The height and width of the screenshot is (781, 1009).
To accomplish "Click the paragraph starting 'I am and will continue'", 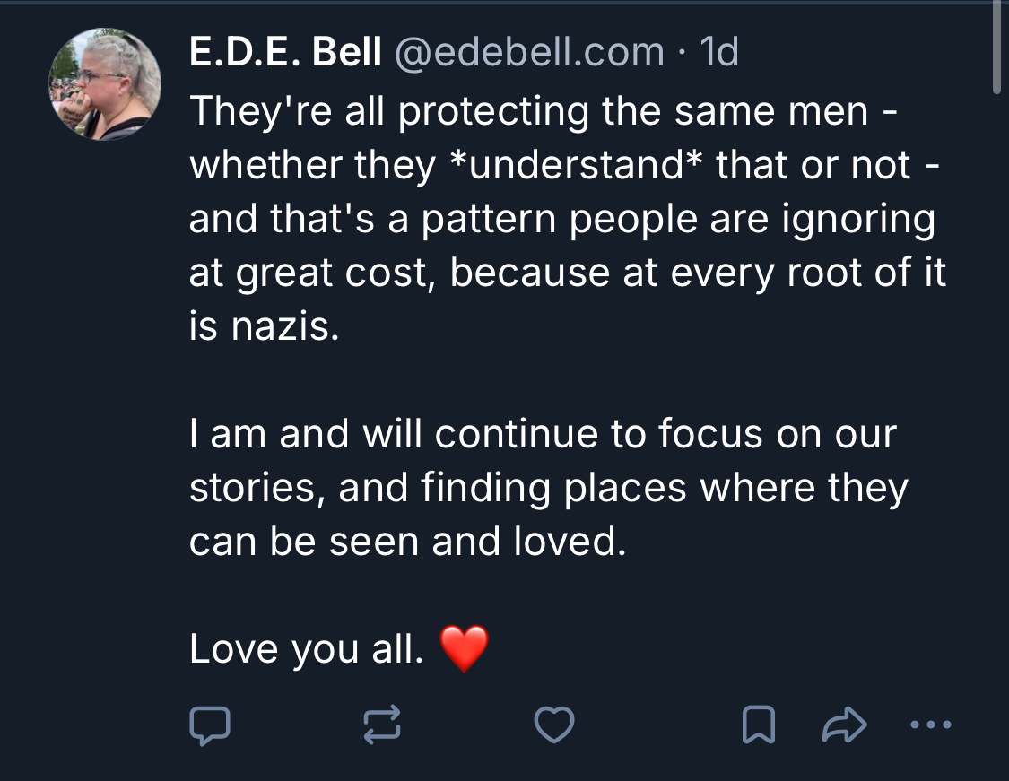I will point(549,487).
